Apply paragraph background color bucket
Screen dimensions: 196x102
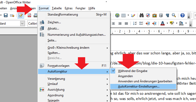pos(181,23)
